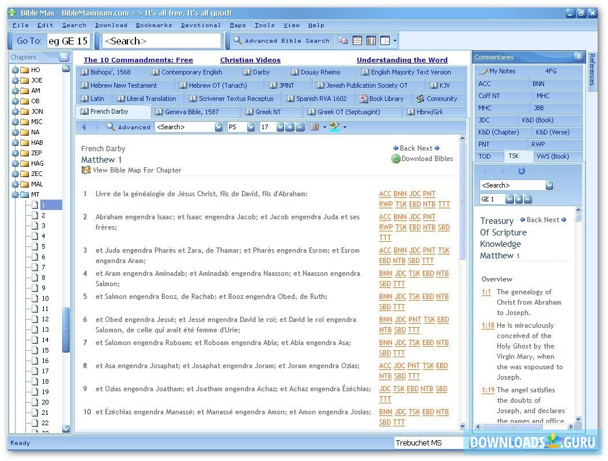Open the PS book dropdown arrow
608x461 pixels.
pyautogui.click(x=251, y=127)
